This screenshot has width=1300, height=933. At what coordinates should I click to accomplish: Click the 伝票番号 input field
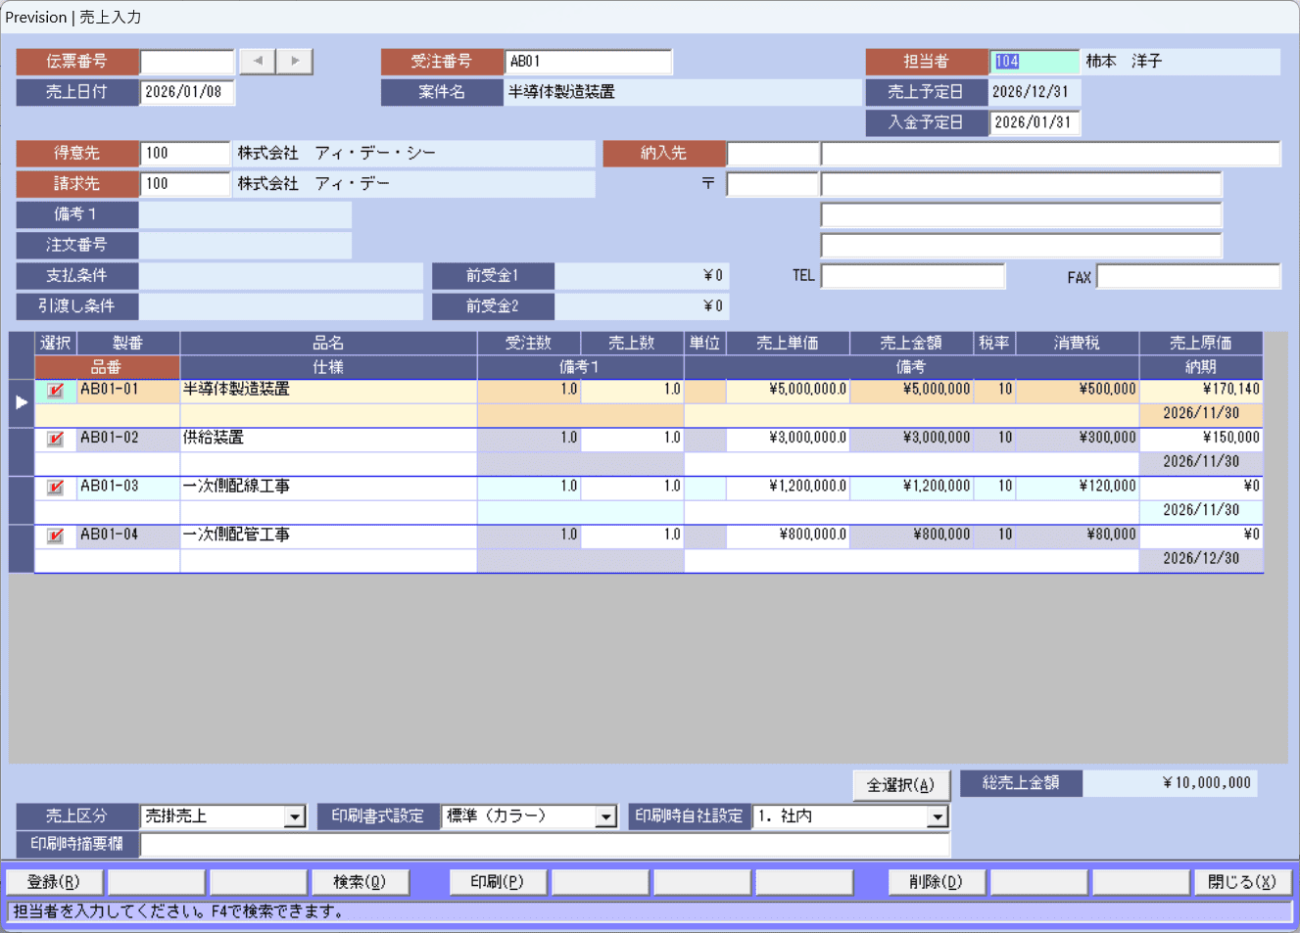[187, 62]
